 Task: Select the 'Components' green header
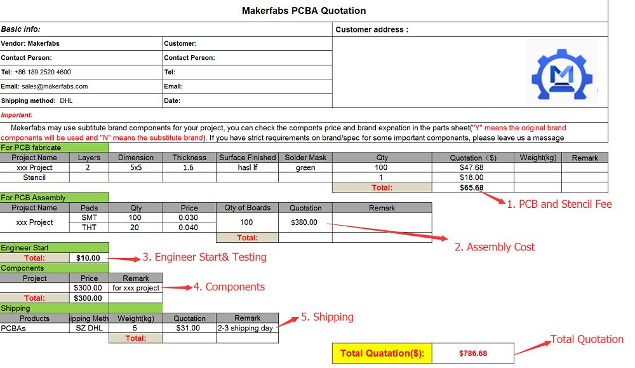coord(54,268)
